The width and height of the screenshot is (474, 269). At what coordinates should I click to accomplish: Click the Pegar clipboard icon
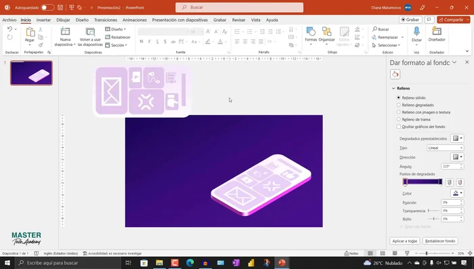pos(30,32)
